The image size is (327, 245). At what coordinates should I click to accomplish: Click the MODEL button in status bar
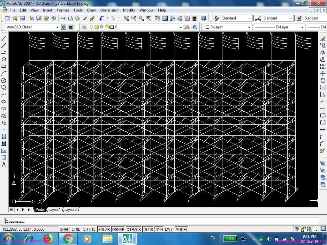[181, 229]
